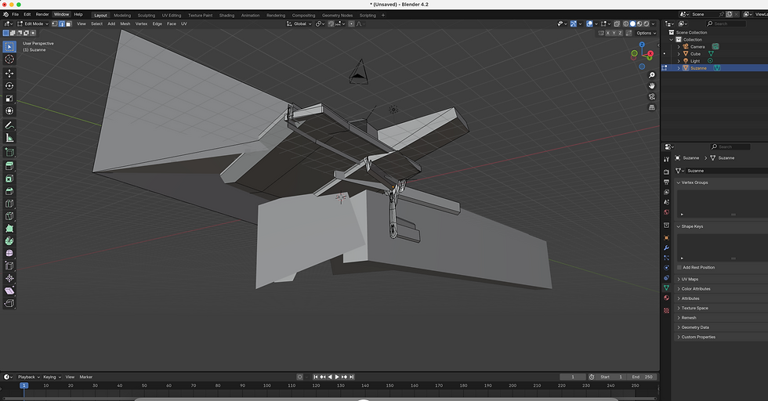Image resolution: width=768 pixels, height=401 pixels.
Task: Select the Poly Build tool
Action: [9, 229]
